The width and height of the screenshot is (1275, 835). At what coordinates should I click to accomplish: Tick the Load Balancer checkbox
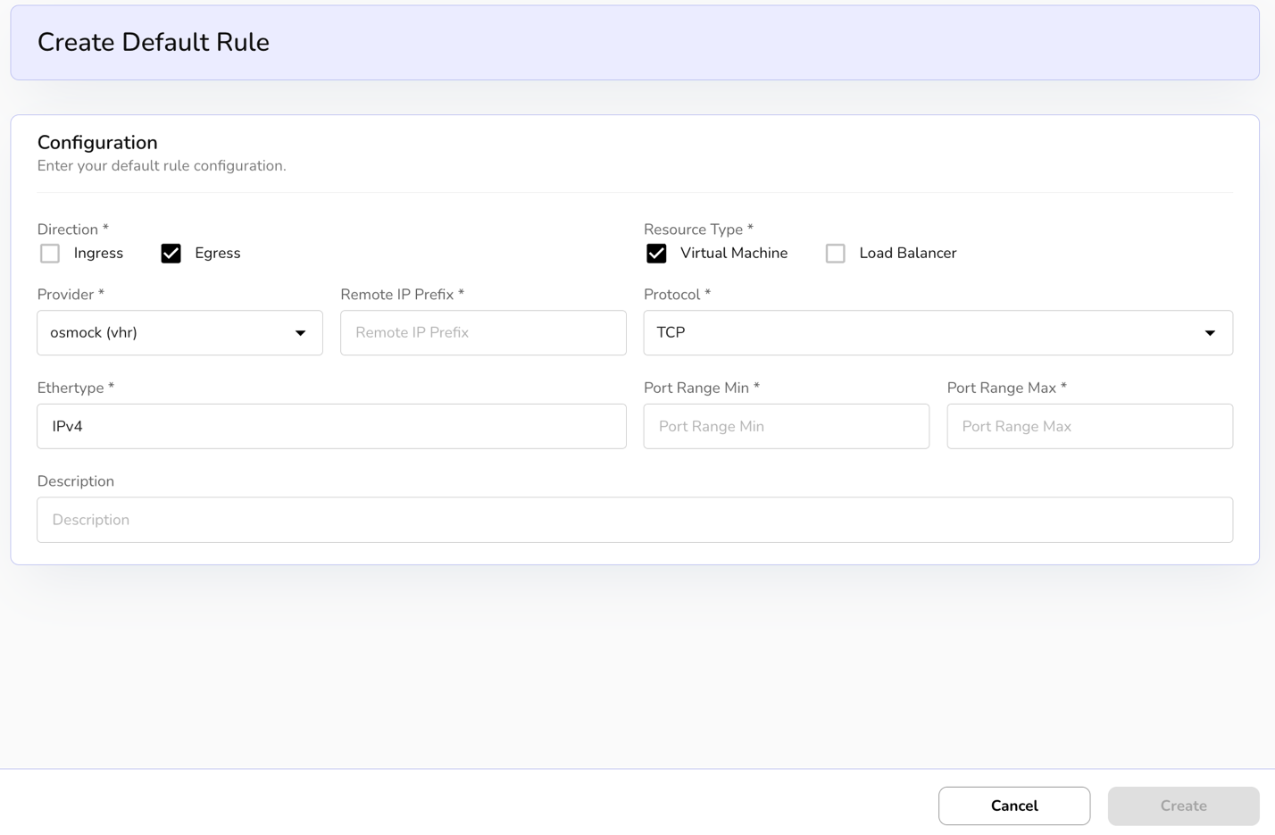(835, 254)
